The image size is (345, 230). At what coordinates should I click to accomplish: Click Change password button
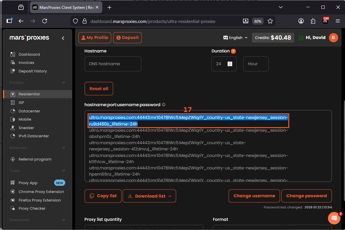point(307,196)
